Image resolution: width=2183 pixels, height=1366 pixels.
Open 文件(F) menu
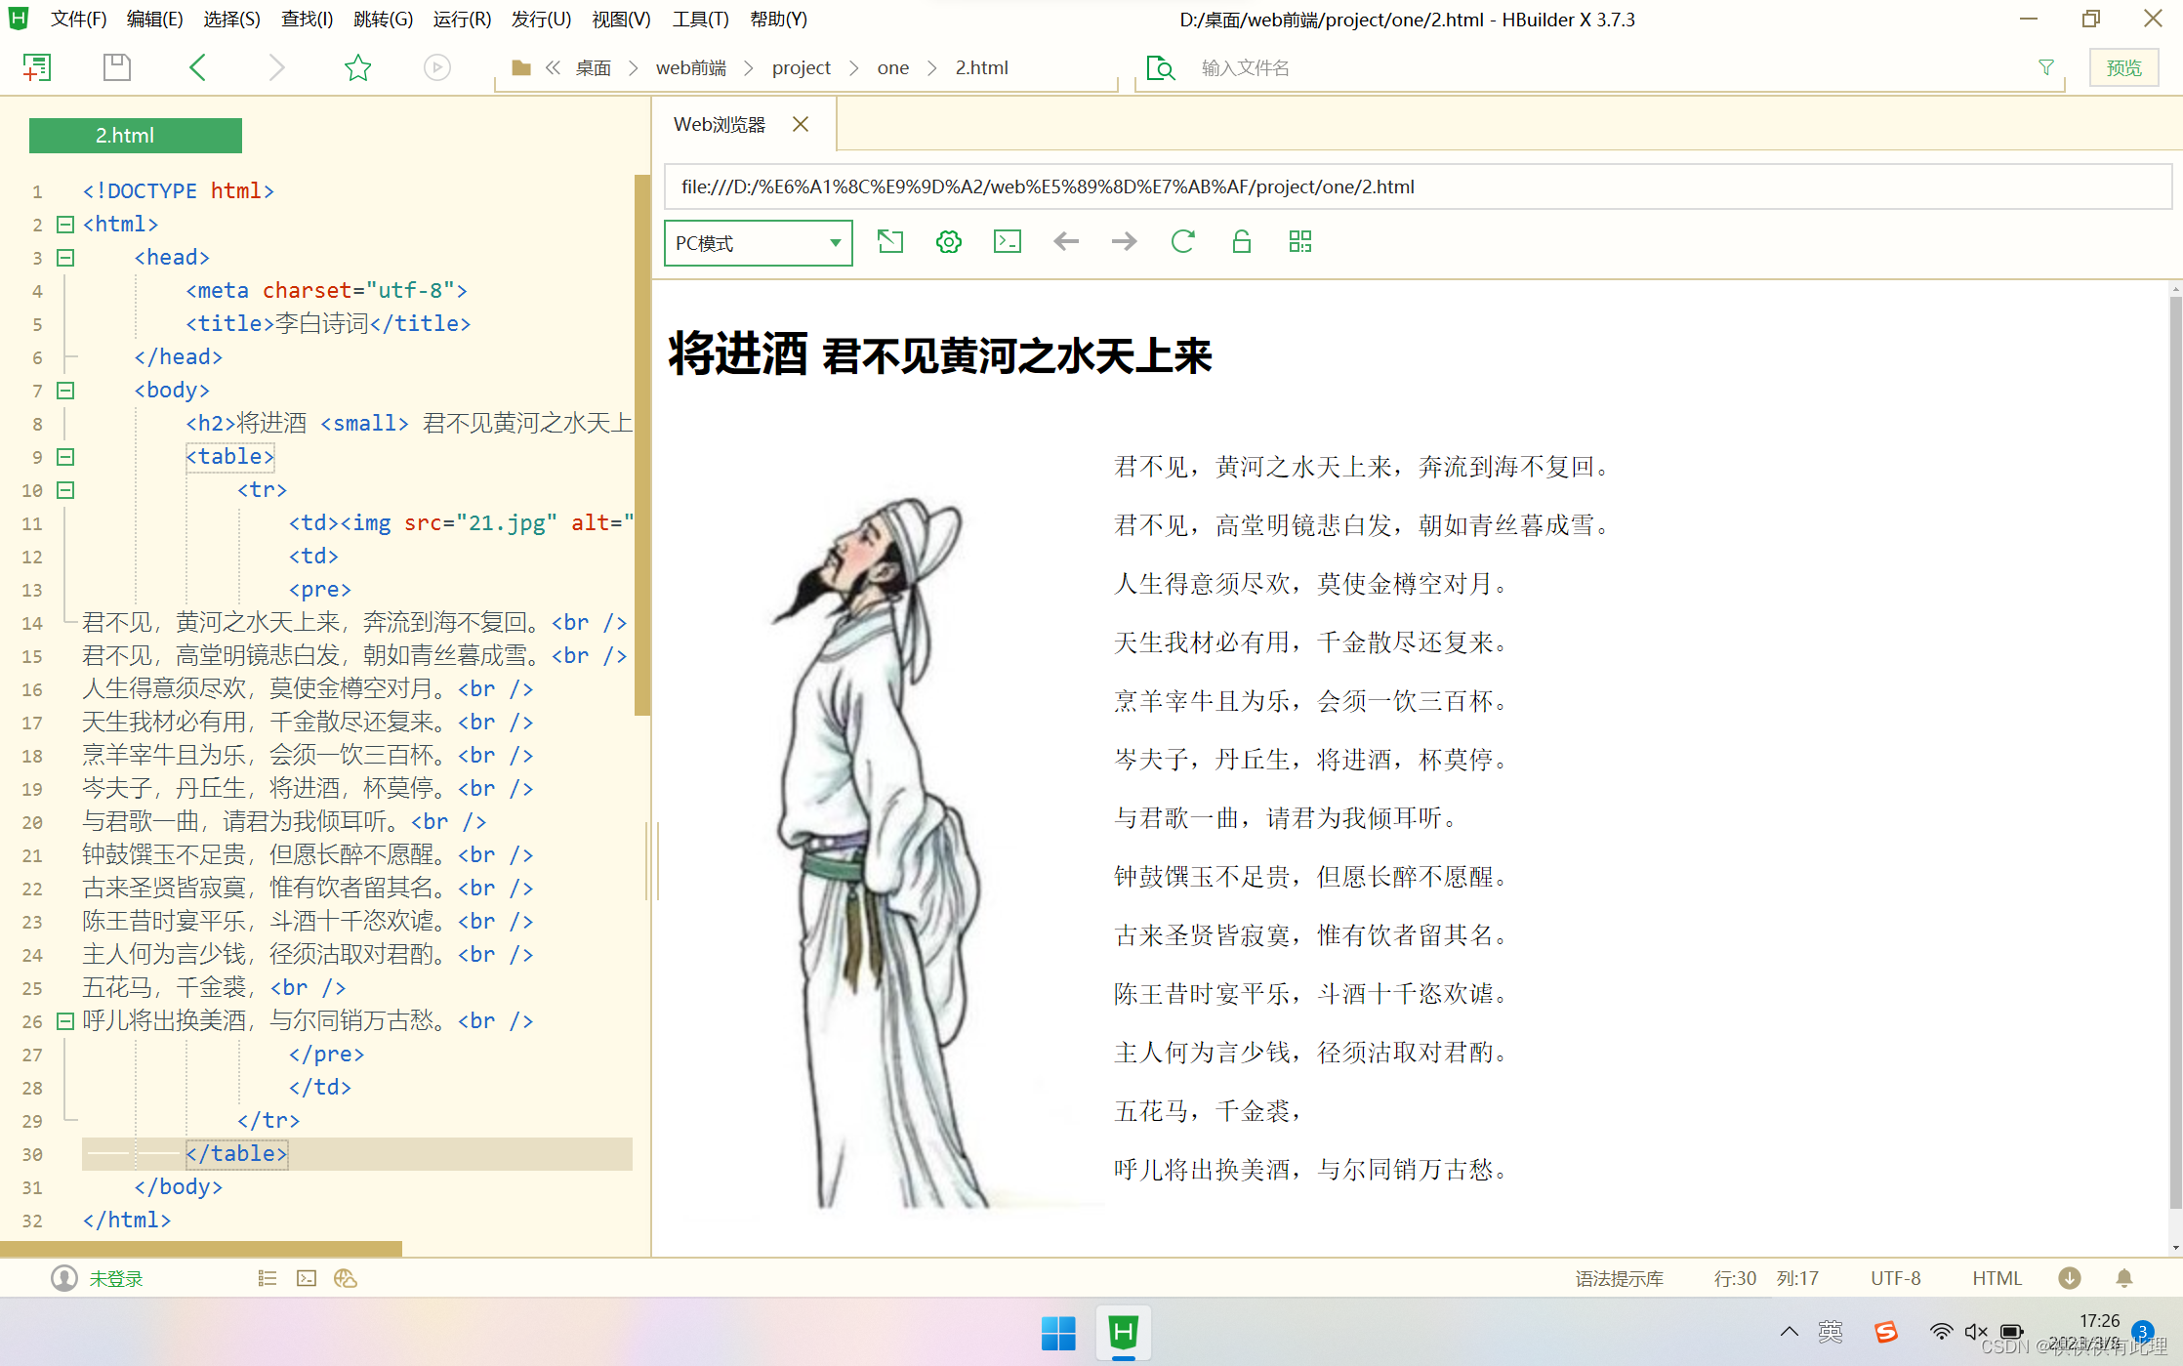78,19
